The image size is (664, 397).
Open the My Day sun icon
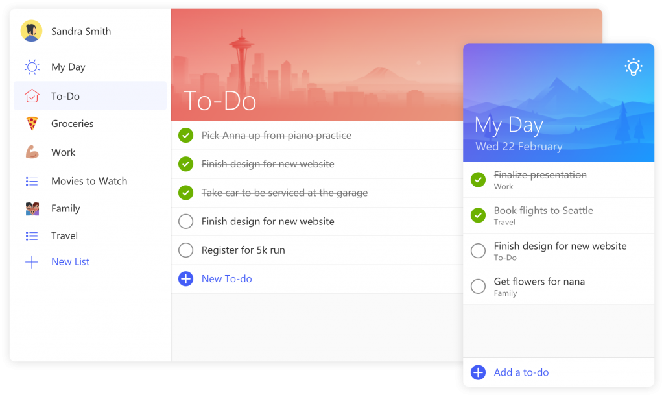32,67
